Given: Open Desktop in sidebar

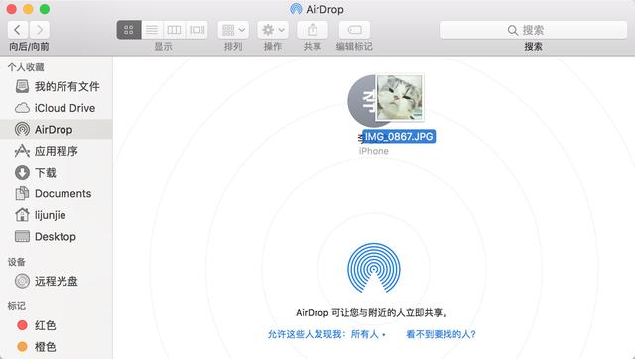Looking at the screenshot, I should (57, 237).
